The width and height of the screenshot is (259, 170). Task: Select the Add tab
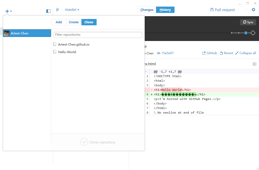(59, 22)
